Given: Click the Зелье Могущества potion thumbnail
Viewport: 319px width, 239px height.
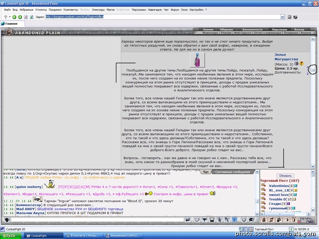Looking at the screenshot, I should click(197, 59).
